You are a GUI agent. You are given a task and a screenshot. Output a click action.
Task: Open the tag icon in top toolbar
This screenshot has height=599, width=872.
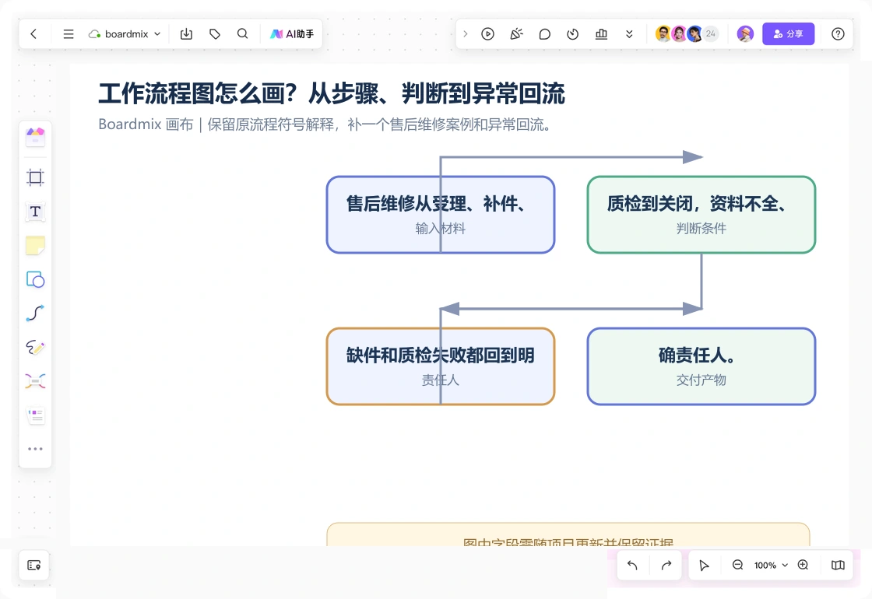[x=215, y=34]
